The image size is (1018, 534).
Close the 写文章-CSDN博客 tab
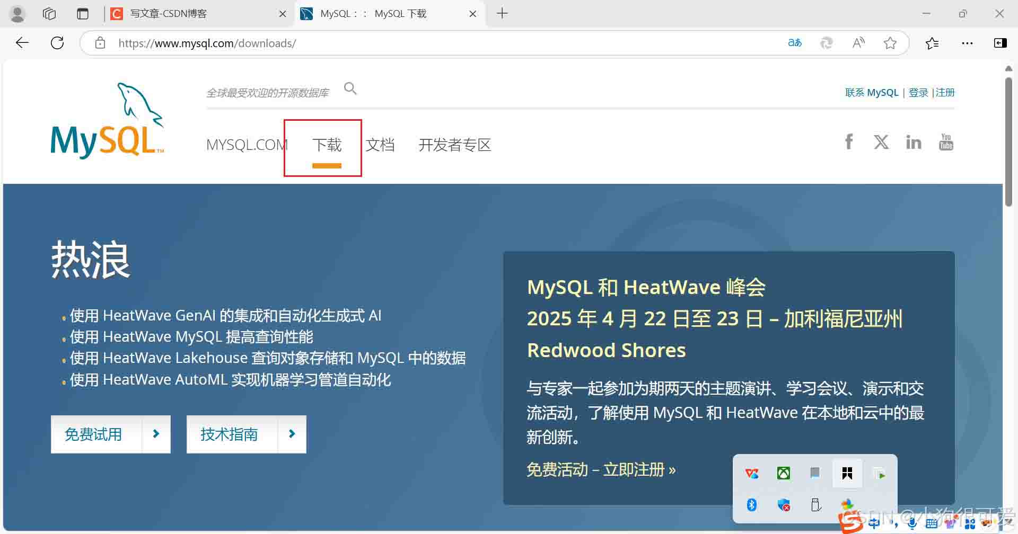tap(283, 14)
